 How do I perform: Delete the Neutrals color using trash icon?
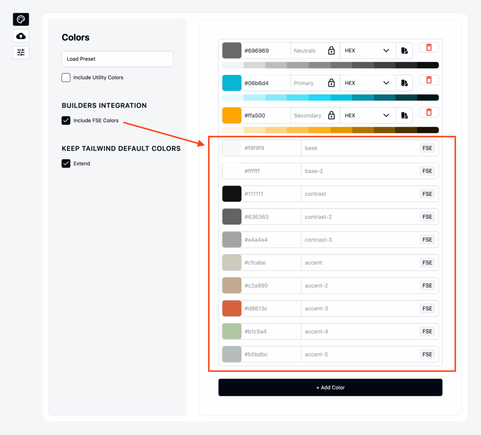[x=428, y=47]
